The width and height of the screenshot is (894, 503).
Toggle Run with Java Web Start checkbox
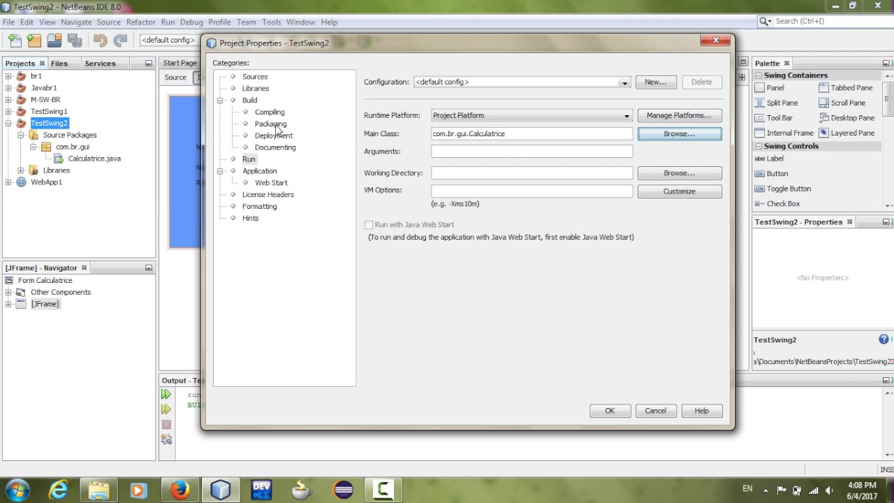click(369, 225)
